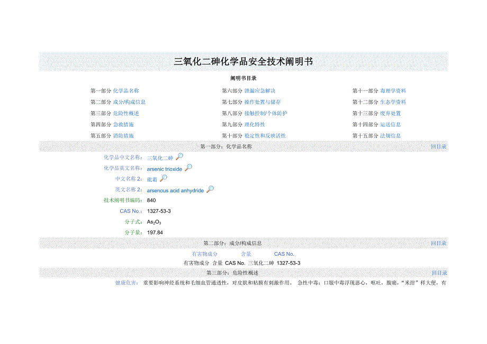Click the 有害物成分 column header
The height and width of the screenshot is (344, 487).
click(204, 254)
